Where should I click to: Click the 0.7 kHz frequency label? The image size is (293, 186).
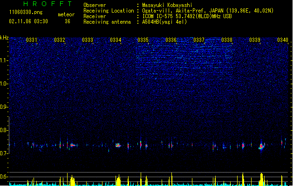4,153
